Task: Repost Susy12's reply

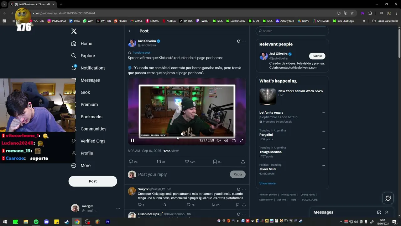Action: pyautogui.click(x=164, y=205)
